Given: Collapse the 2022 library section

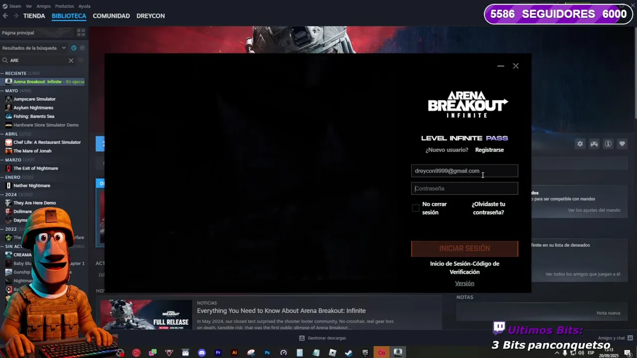Looking at the screenshot, I should [2, 229].
